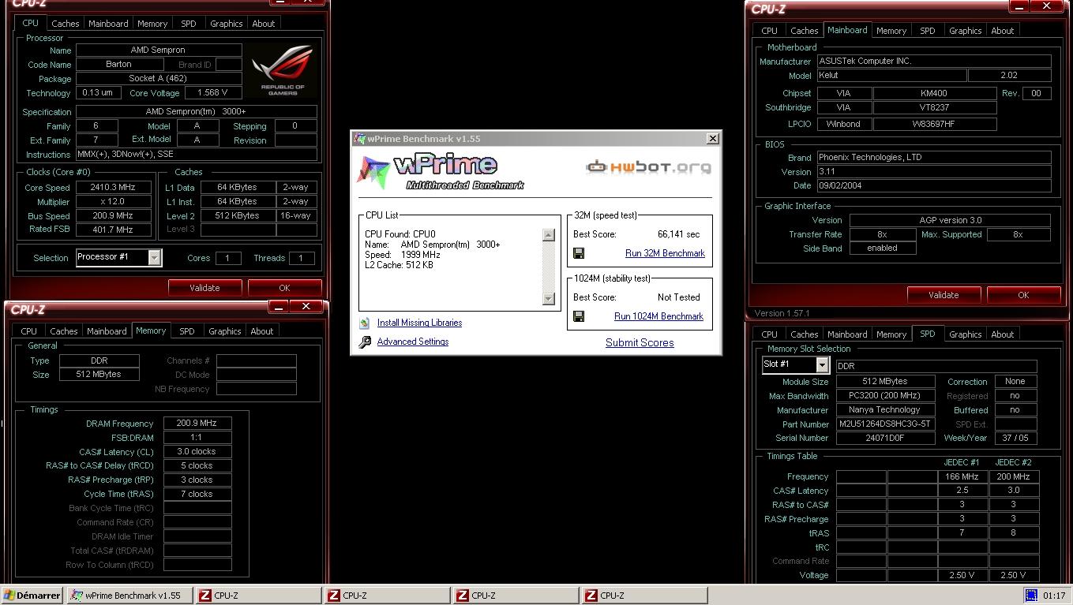1073x605 pixels.
Task: Click the Install Missing Libraries icon
Action: [364, 323]
